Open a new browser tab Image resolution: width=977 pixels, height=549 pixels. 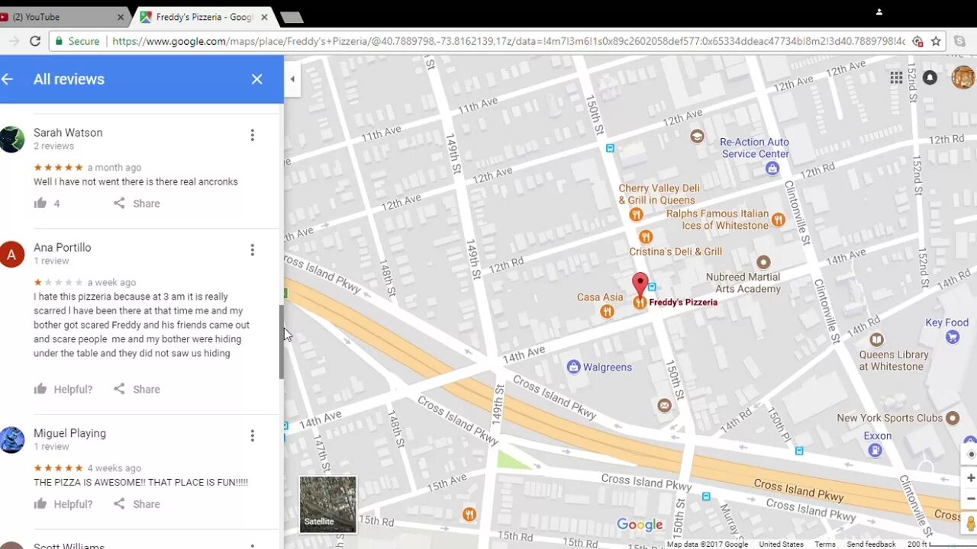(292, 17)
